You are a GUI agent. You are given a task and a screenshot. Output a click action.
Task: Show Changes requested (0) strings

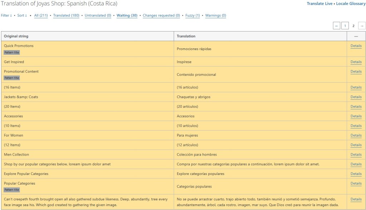tap(161, 16)
